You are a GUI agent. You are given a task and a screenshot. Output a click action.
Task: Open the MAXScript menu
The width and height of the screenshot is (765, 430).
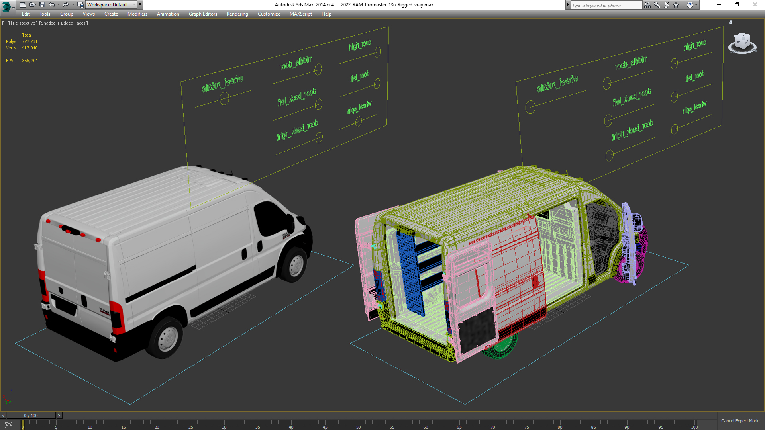tap(301, 14)
